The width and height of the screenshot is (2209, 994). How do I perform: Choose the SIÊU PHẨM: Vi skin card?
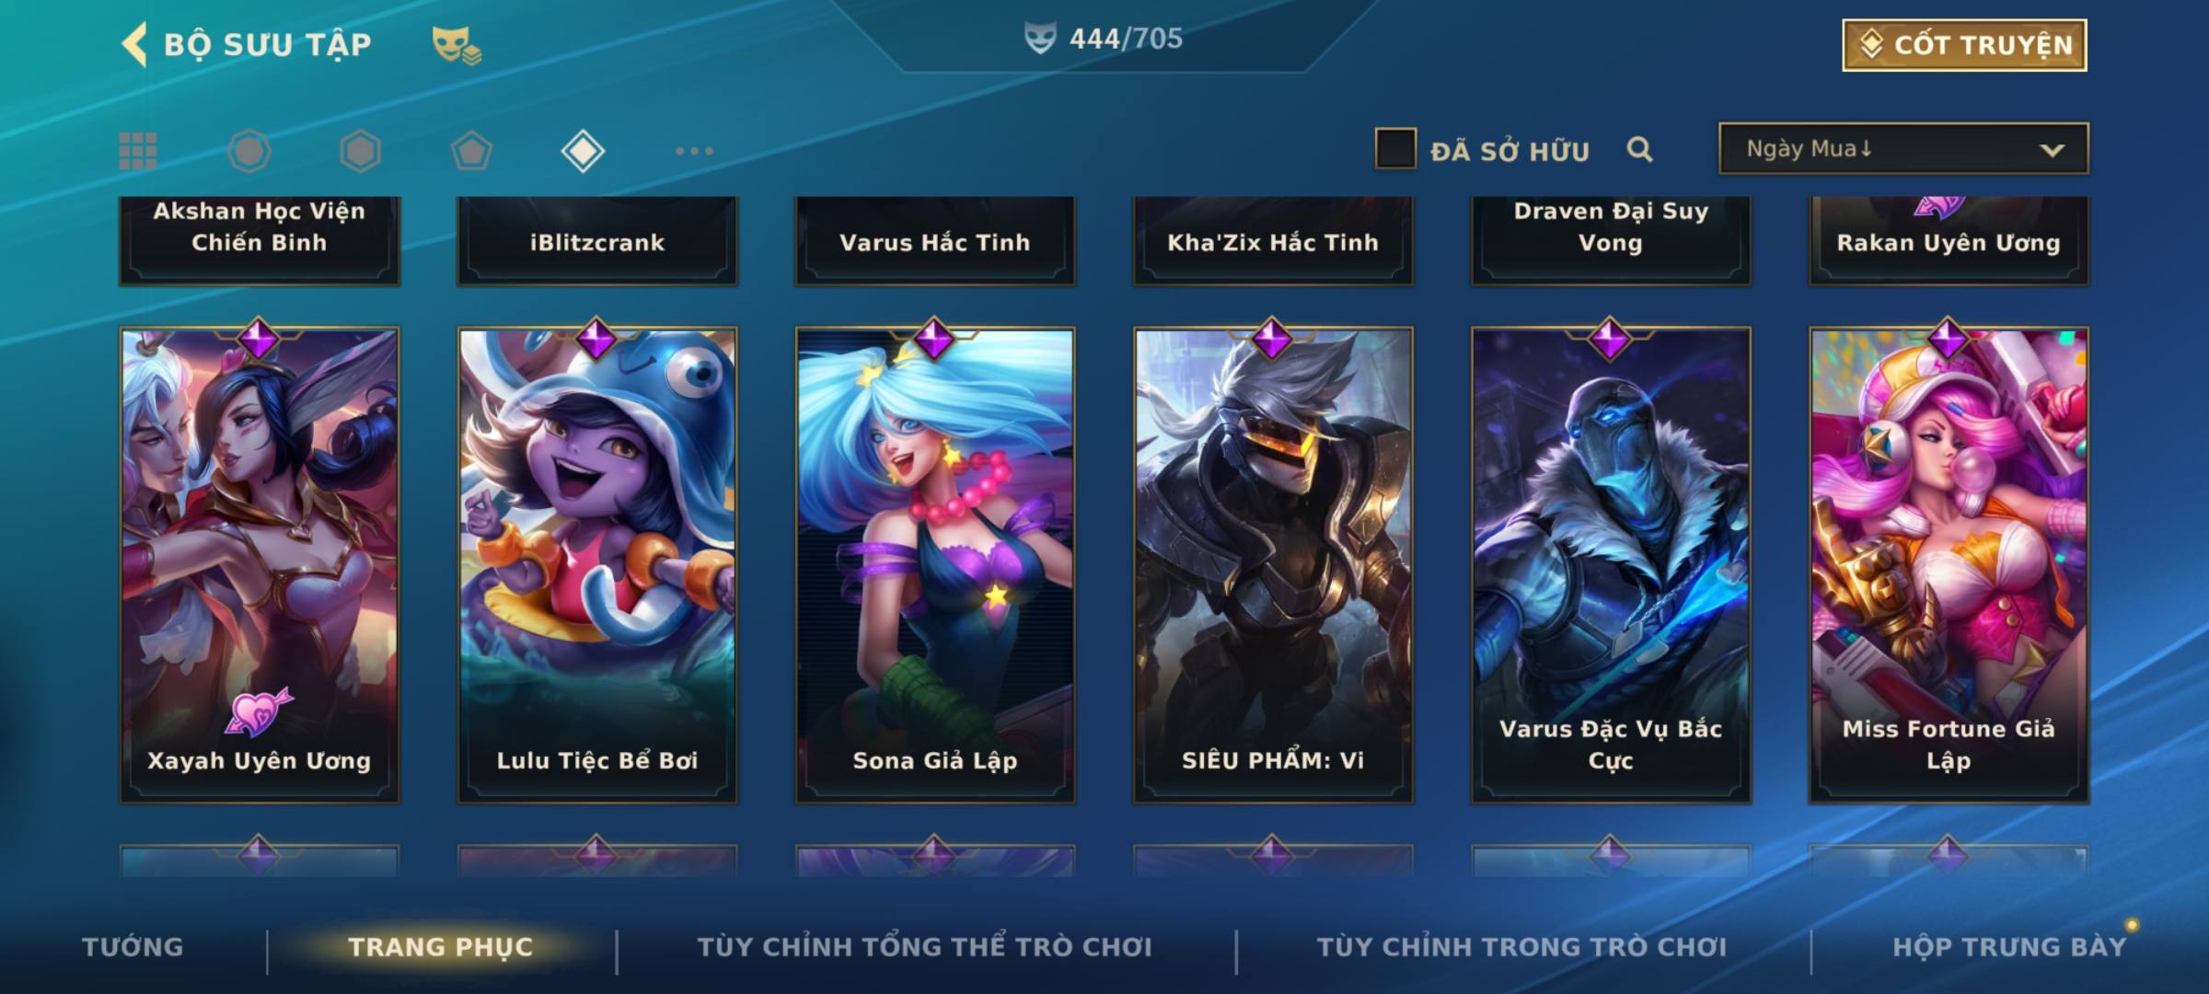point(1273,565)
